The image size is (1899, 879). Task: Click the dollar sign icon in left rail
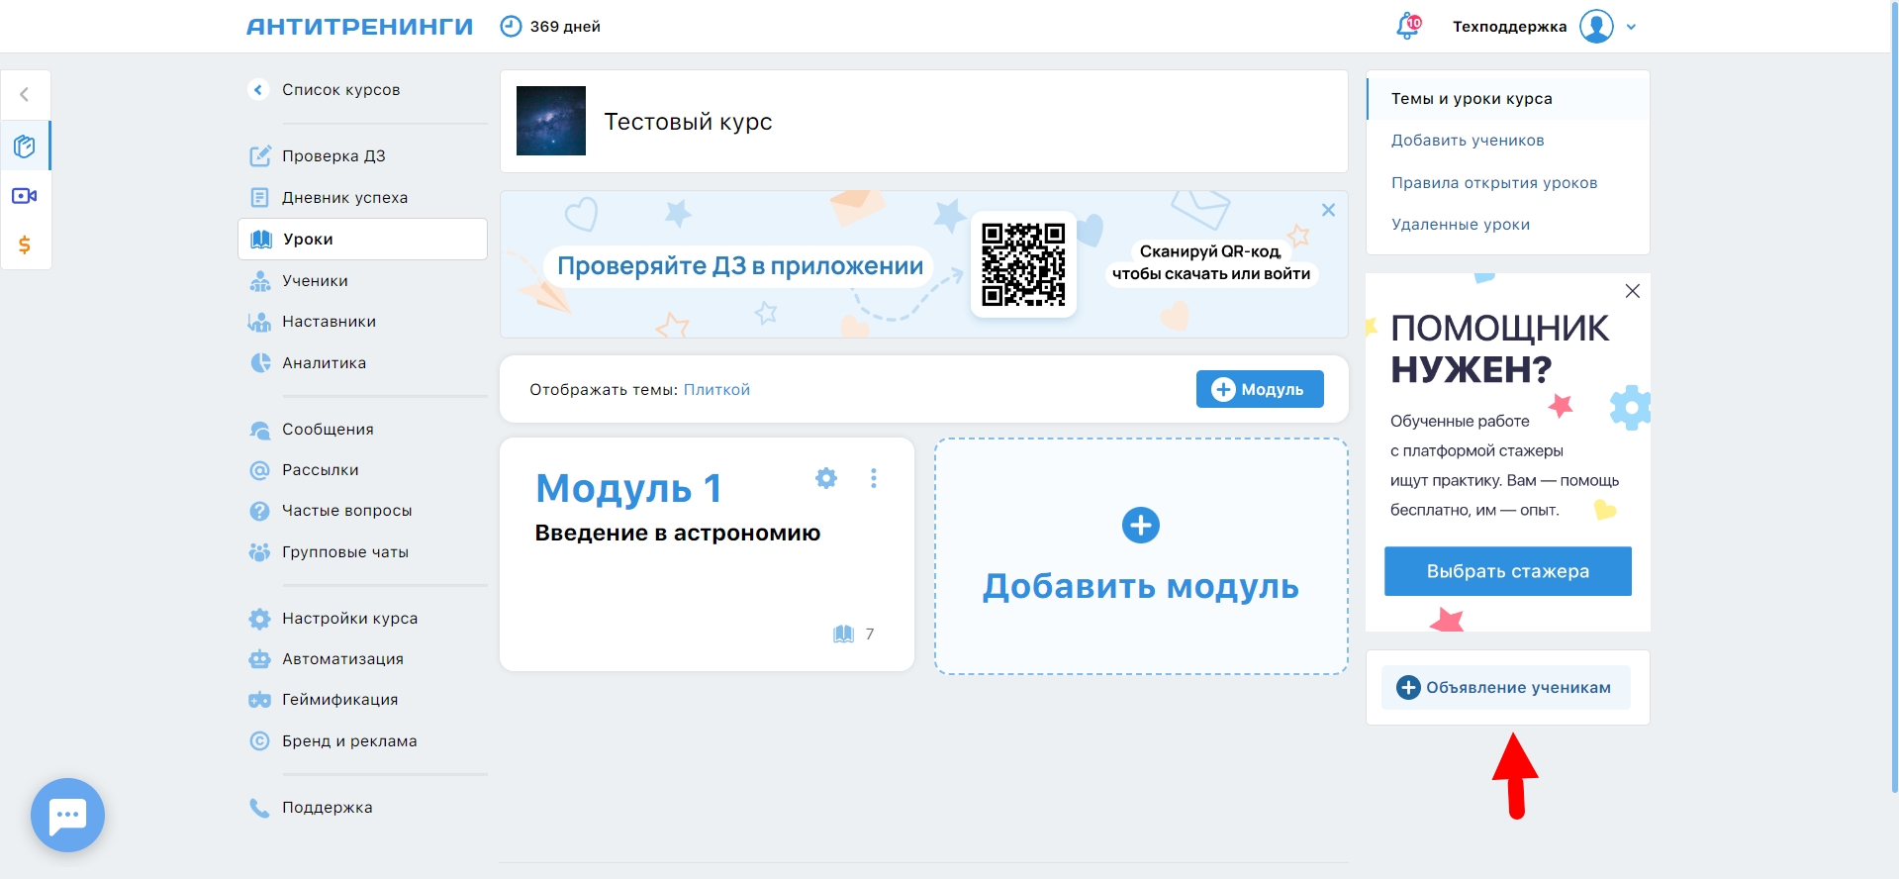coord(25,244)
